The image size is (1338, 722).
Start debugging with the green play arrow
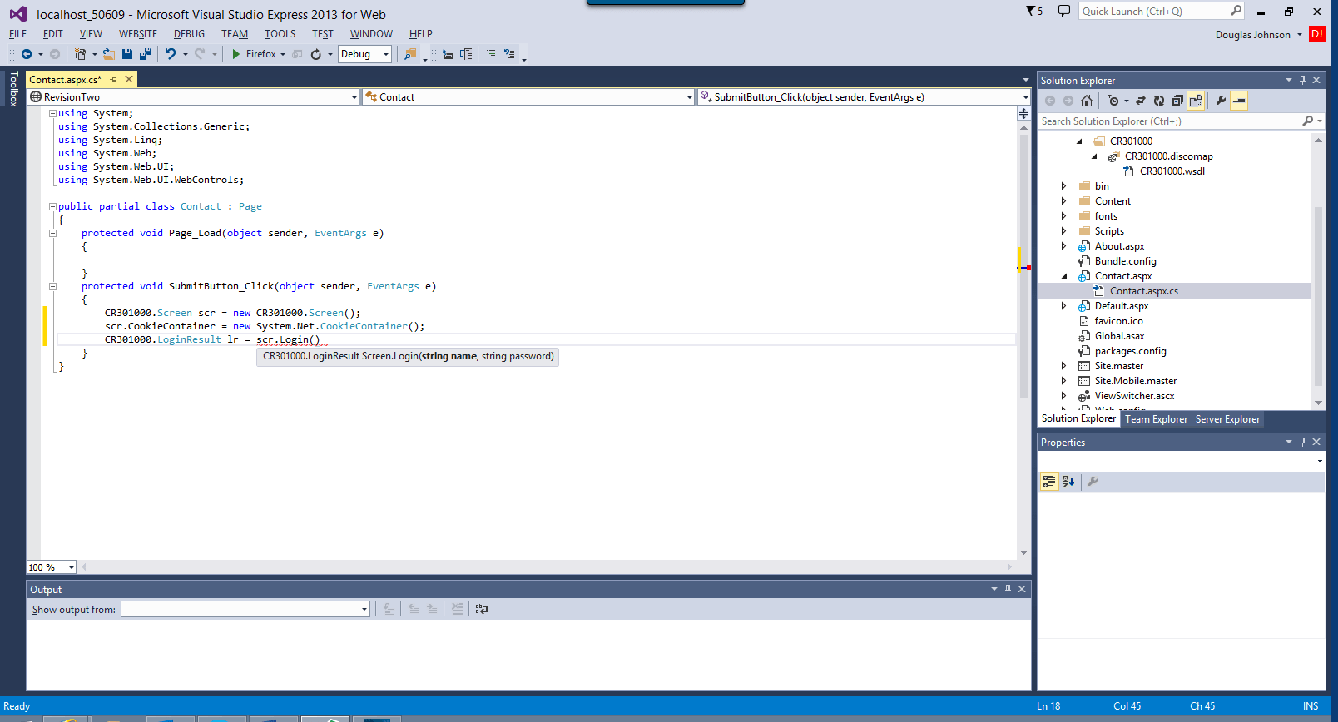tap(236, 54)
